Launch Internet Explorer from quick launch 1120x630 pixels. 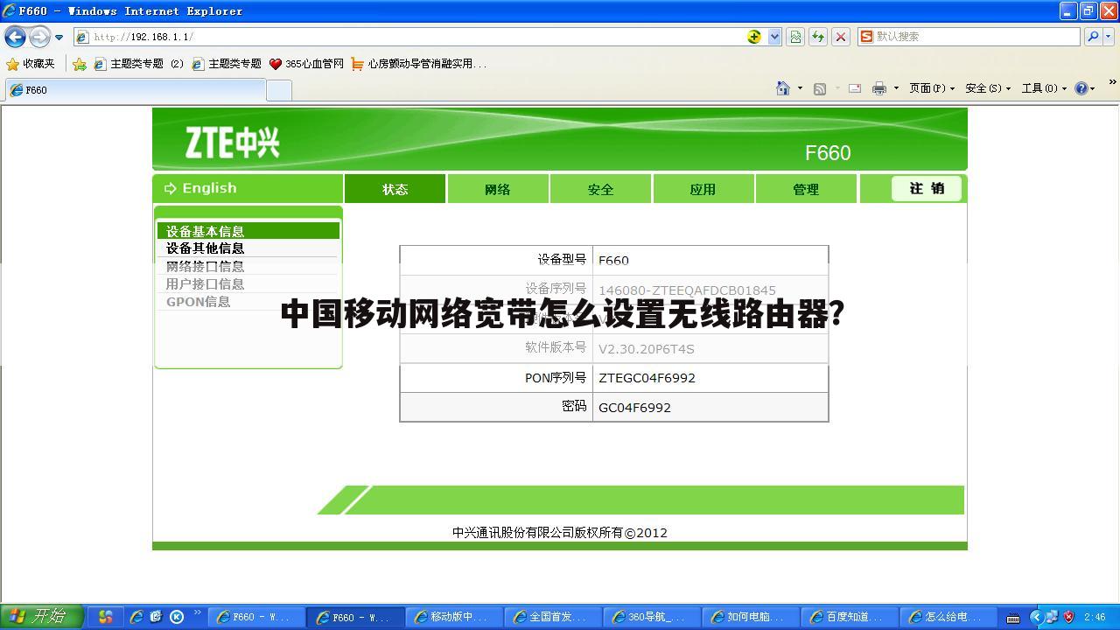click(136, 617)
